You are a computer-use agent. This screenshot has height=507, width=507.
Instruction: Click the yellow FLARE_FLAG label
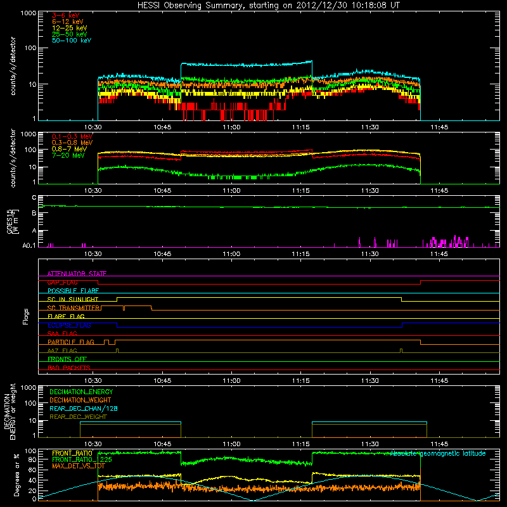point(66,316)
